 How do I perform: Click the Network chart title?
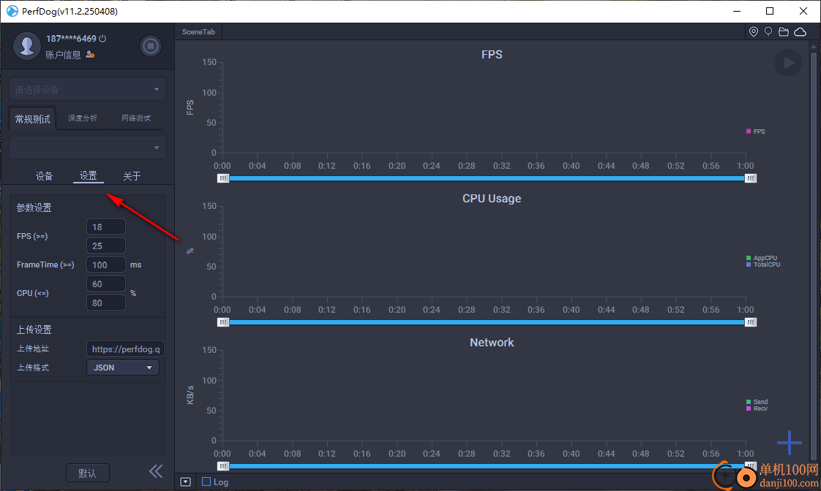[x=492, y=343]
